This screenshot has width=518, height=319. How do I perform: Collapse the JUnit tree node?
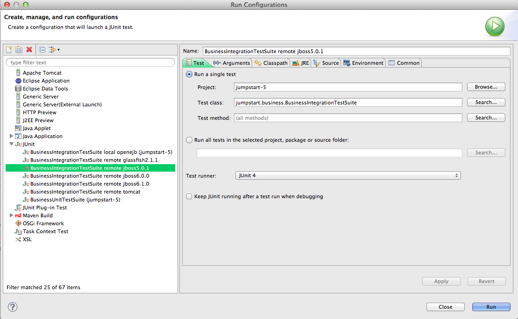click(x=11, y=144)
